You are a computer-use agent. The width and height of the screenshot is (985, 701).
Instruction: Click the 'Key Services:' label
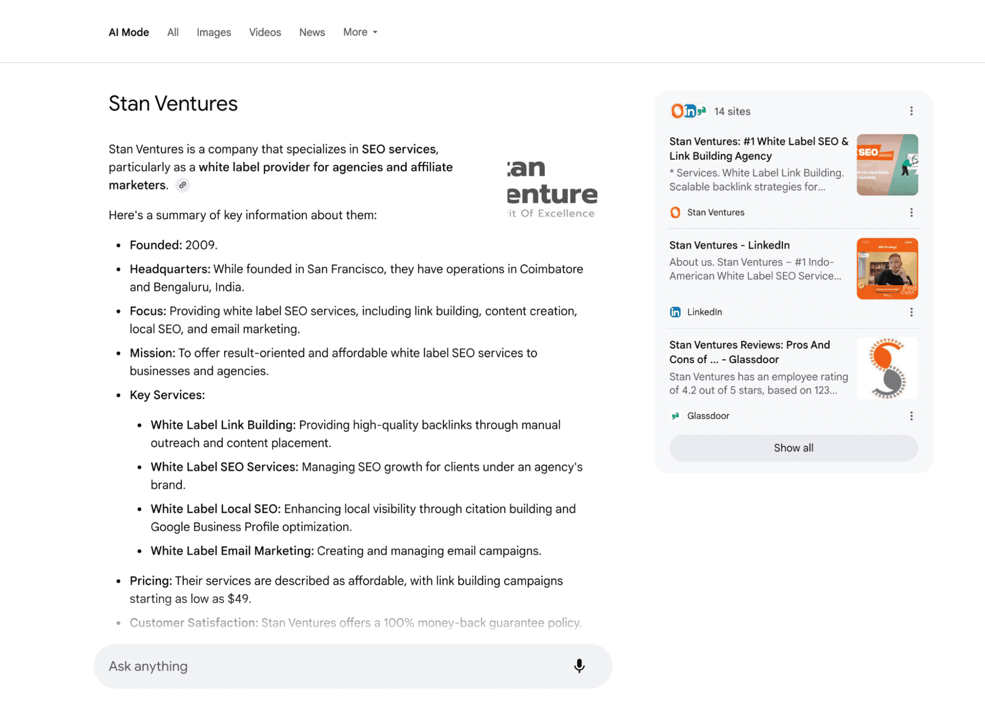tap(167, 395)
